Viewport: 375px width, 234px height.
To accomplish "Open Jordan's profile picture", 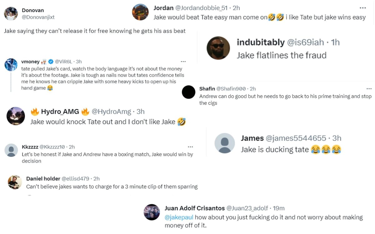I will coord(140,12).
